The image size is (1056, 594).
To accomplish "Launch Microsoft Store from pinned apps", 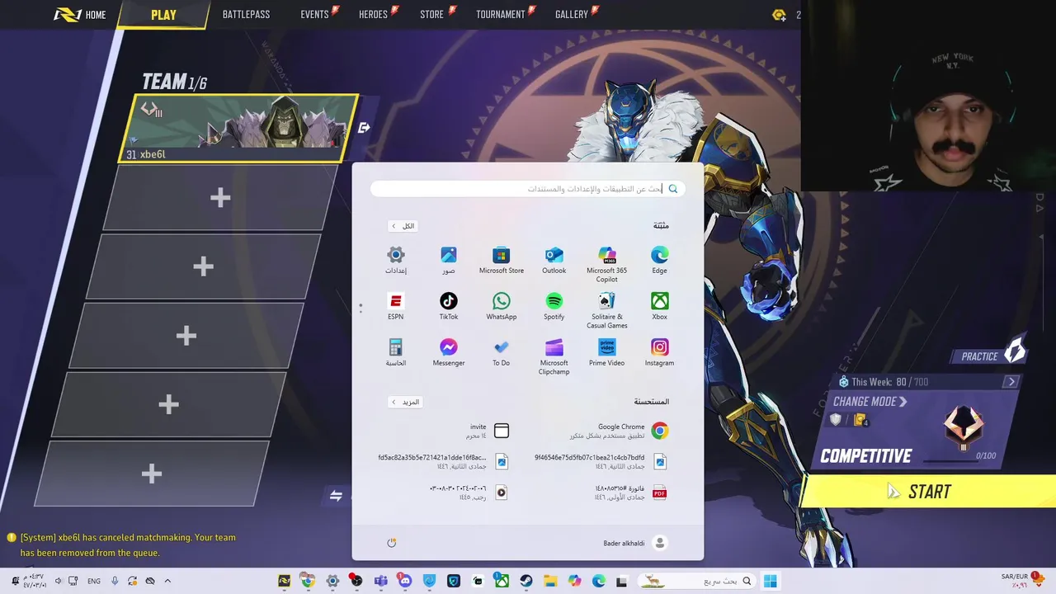I will point(502,260).
